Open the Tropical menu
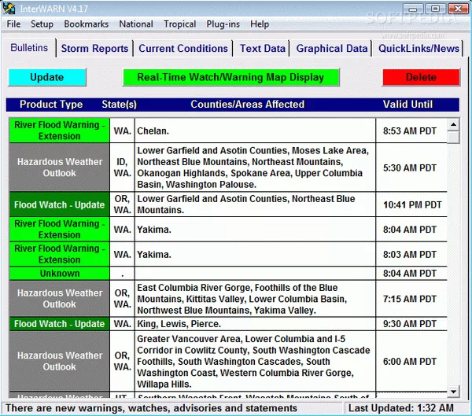The width and height of the screenshot is (472, 416). point(179,24)
